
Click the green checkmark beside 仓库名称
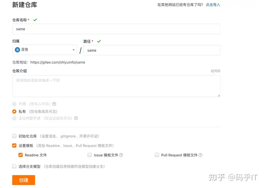coord(35,20)
